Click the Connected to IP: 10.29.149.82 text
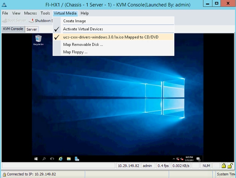The width and height of the screenshot is (236, 178). pyautogui.click(x=31, y=174)
